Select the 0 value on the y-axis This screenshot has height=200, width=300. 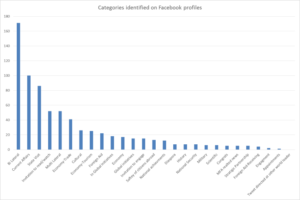click(9, 150)
